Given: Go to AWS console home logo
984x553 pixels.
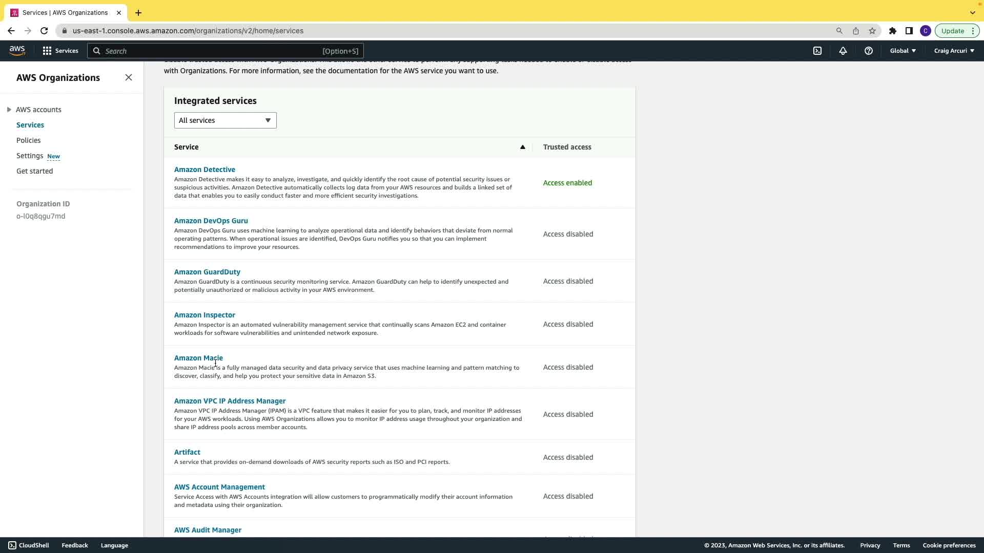Looking at the screenshot, I should [x=17, y=50].
